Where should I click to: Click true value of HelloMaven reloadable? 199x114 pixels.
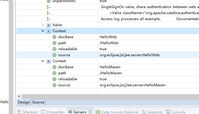tap(103, 79)
